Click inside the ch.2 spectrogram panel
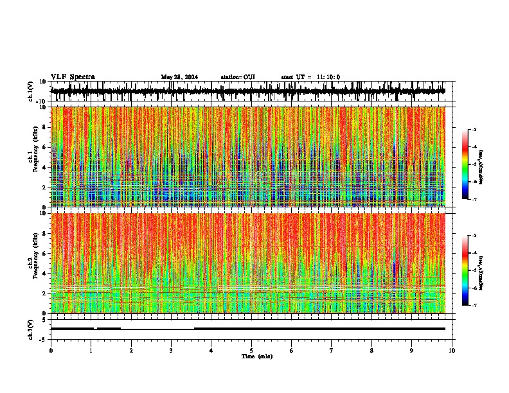Image resolution: width=509 pixels, height=393 pixels. (248, 263)
